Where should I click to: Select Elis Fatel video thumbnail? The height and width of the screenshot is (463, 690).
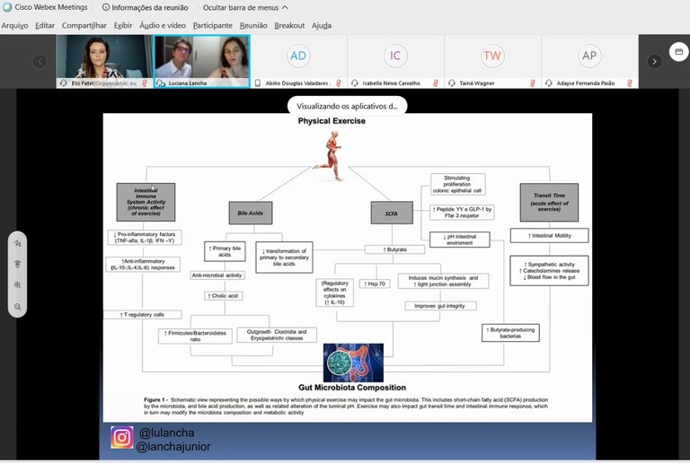click(x=104, y=57)
